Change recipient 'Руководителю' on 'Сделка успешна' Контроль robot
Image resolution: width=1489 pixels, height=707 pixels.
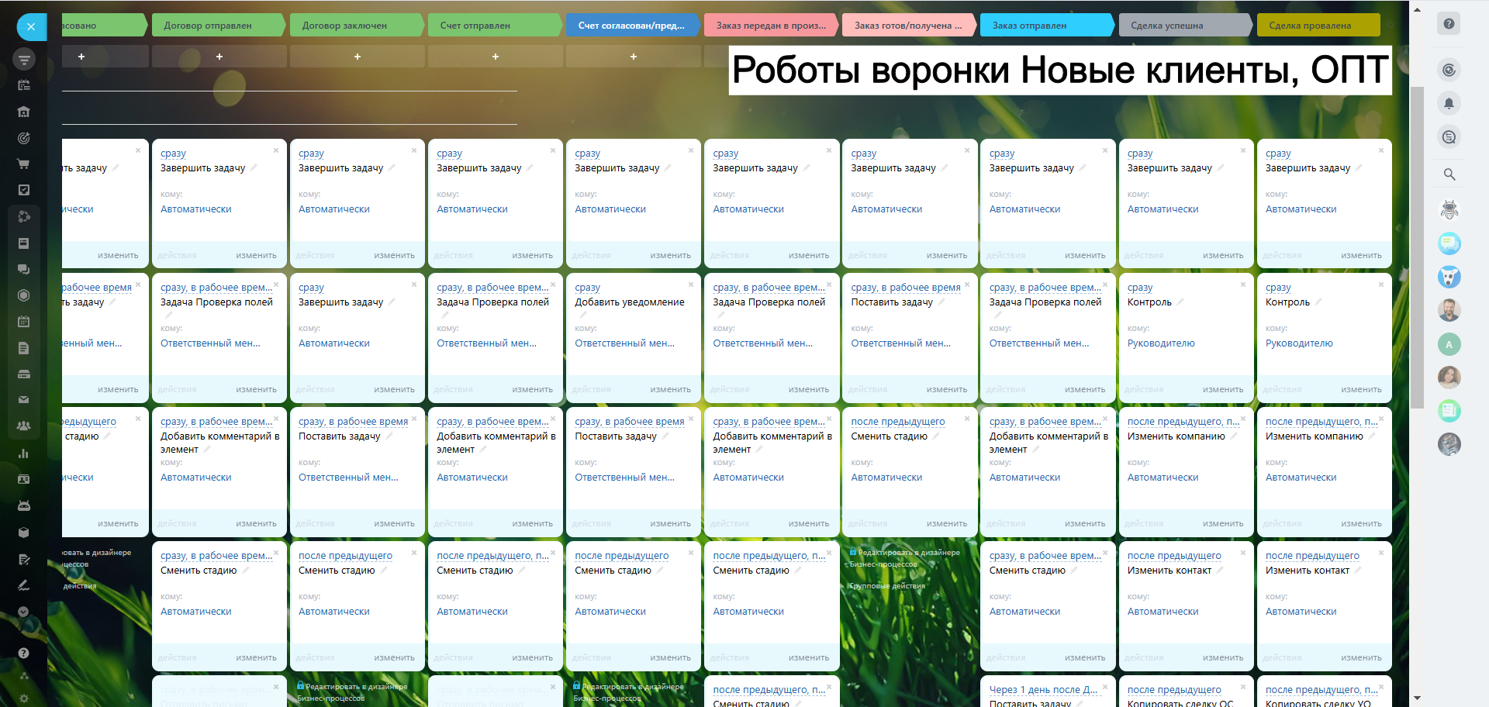(x=1160, y=343)
